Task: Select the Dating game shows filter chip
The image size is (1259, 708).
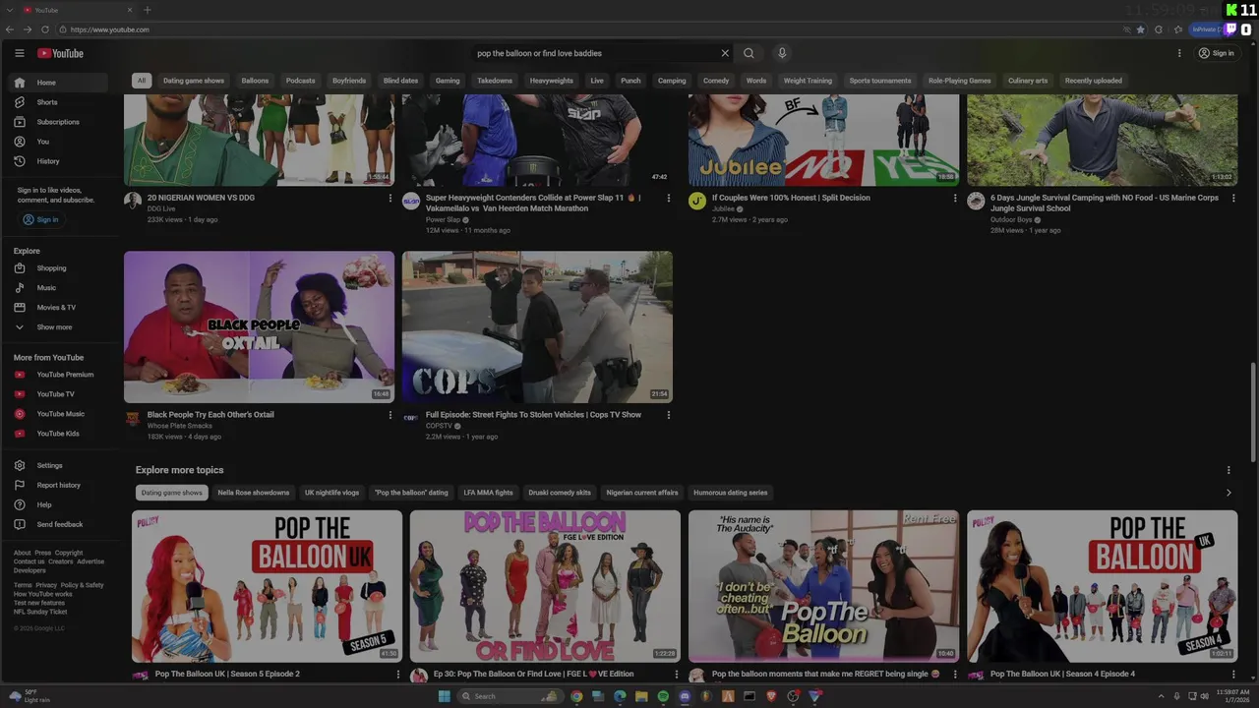Action: (x=194, y=81)
